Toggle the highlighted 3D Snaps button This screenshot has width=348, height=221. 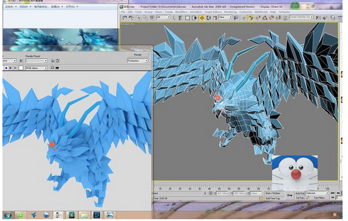[x=251, y=18]
